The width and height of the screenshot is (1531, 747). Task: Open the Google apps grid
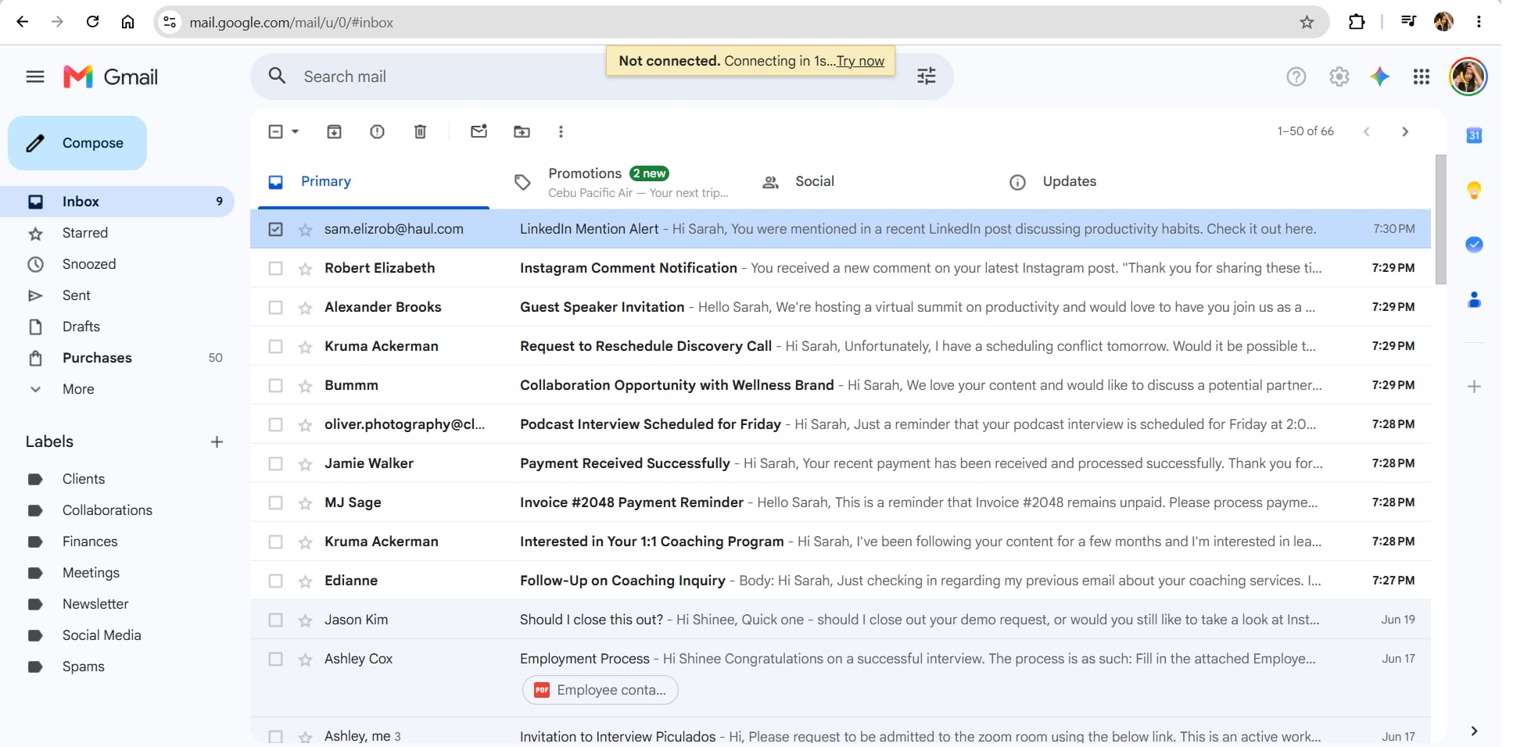(x=1422, y=77)
